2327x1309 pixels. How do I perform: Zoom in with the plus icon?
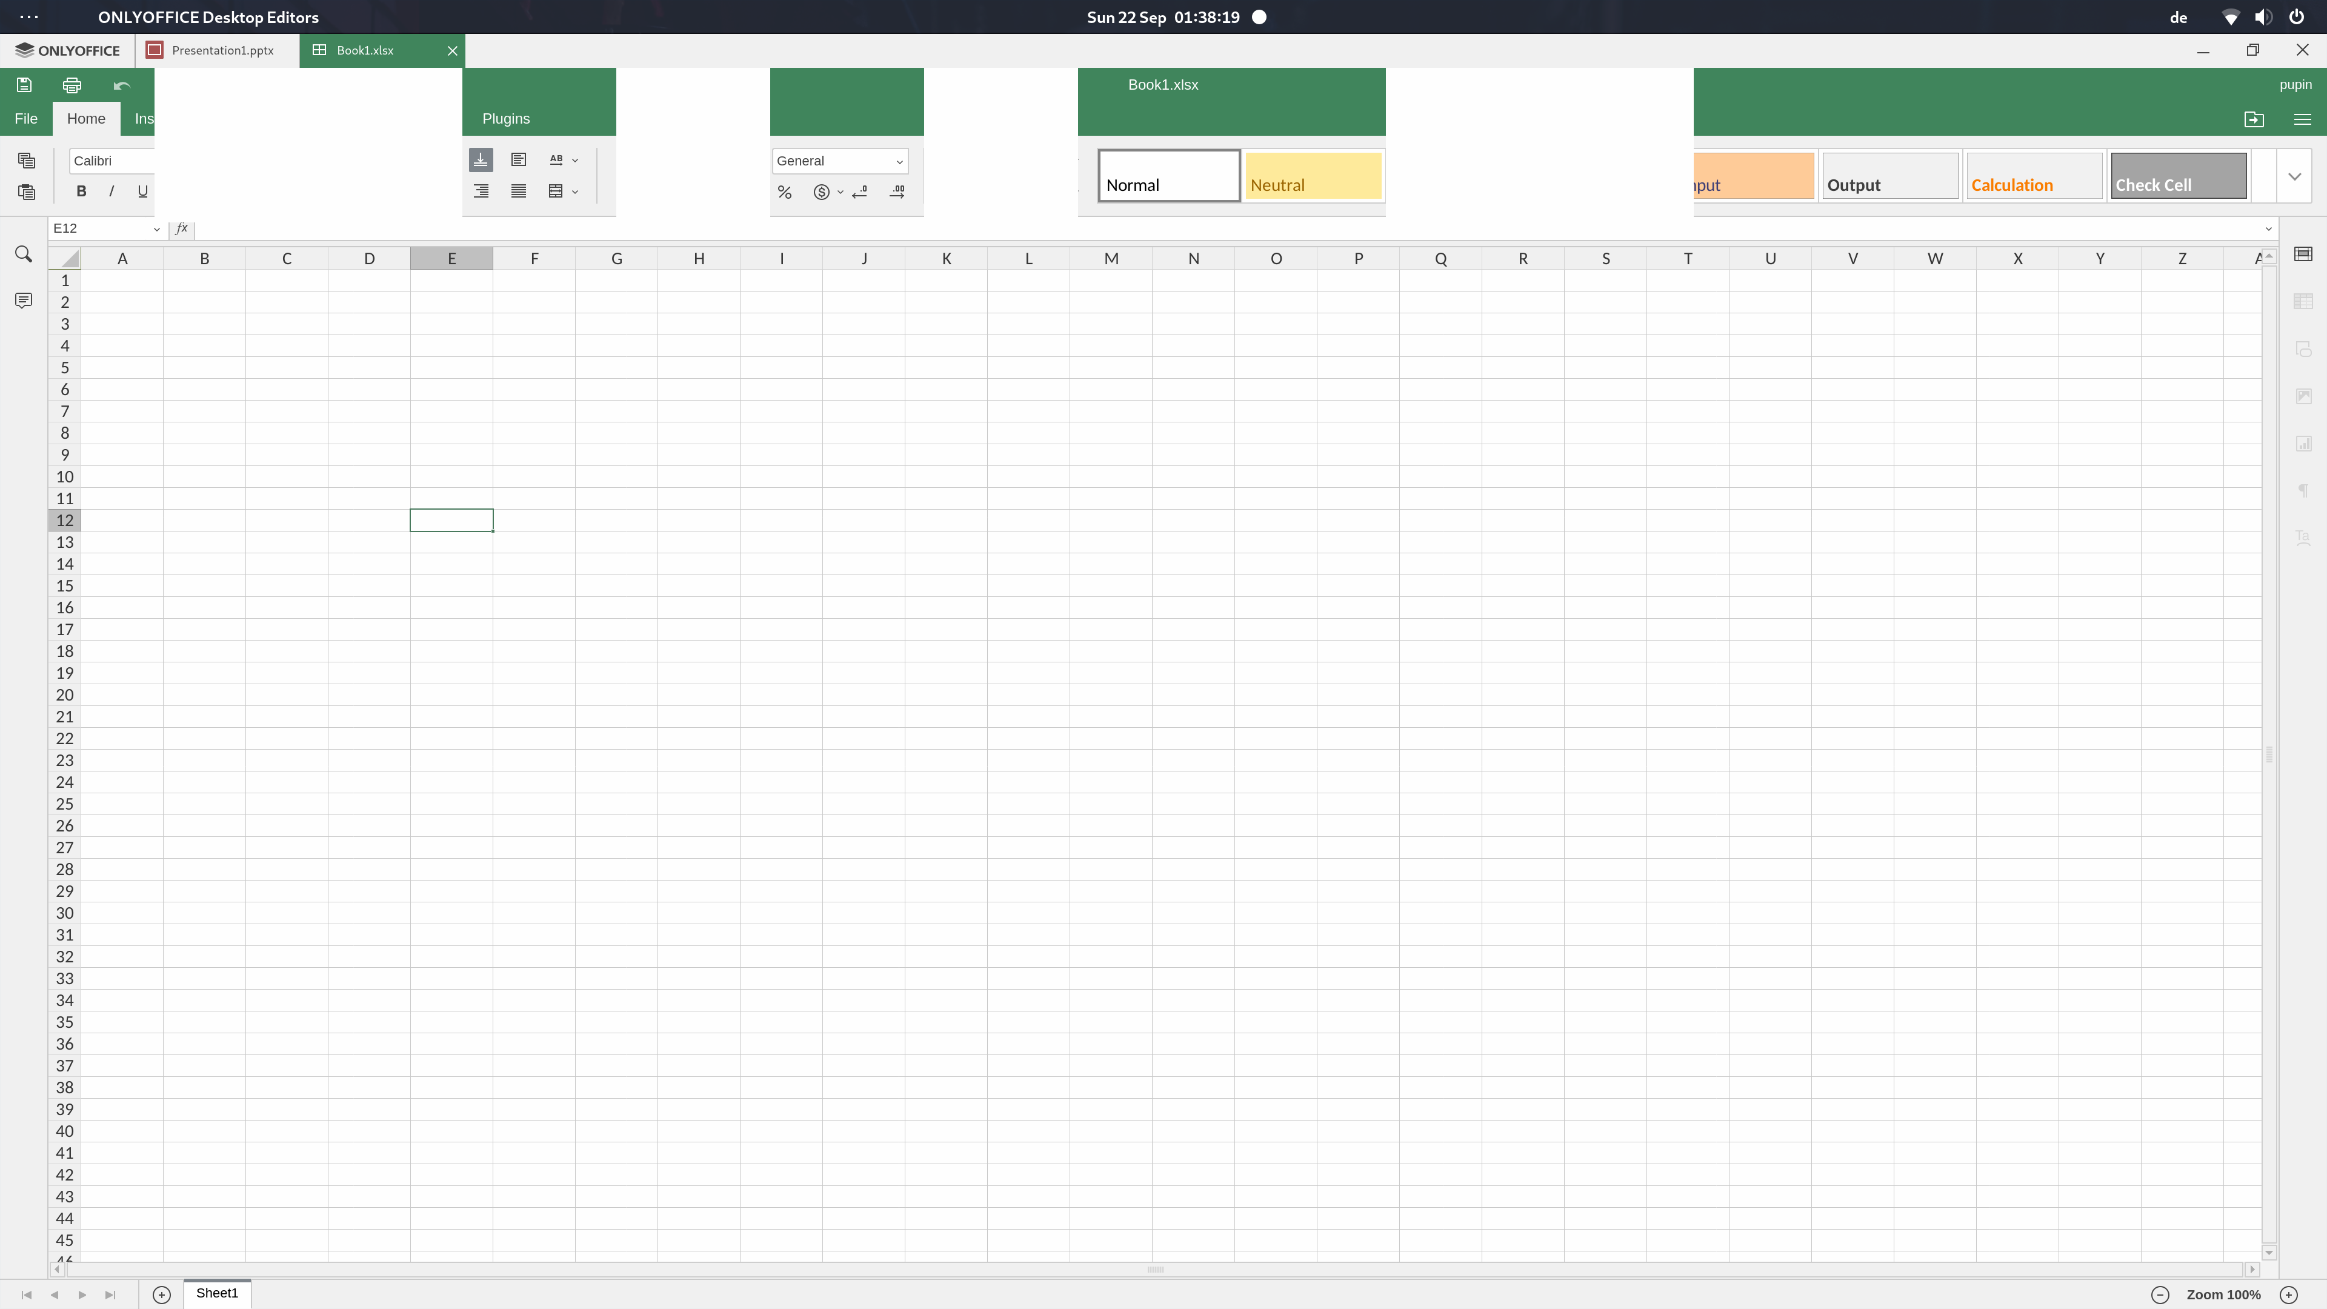2289,1294
